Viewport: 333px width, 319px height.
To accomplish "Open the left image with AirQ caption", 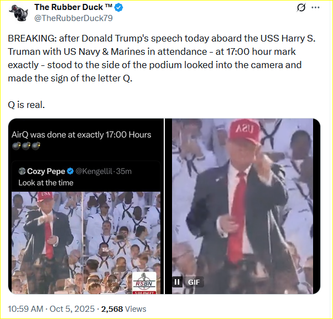I will (86, 206).
